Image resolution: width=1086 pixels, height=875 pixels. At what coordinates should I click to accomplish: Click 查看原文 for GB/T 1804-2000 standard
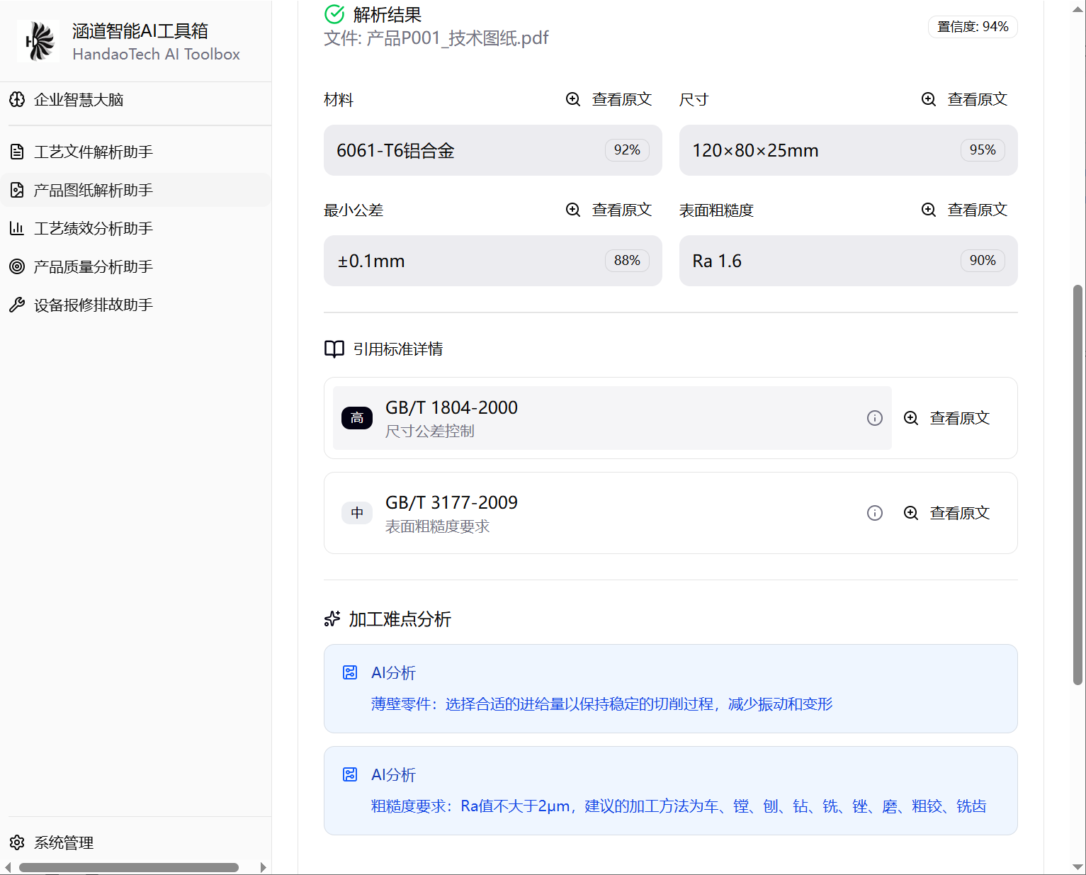[947, 418]
